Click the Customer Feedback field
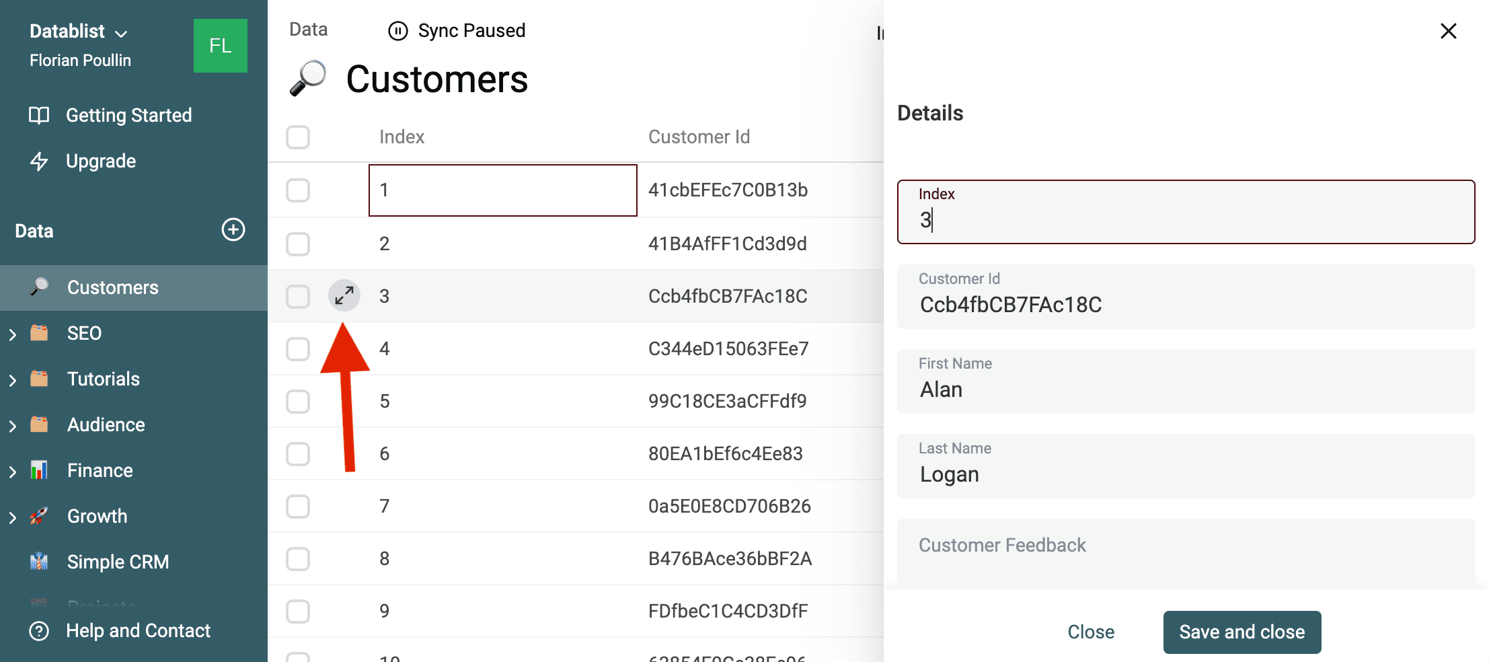 [1186, 554]
